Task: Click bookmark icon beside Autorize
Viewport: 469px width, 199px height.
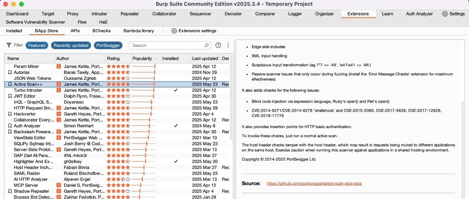Action: coord(10,72)
